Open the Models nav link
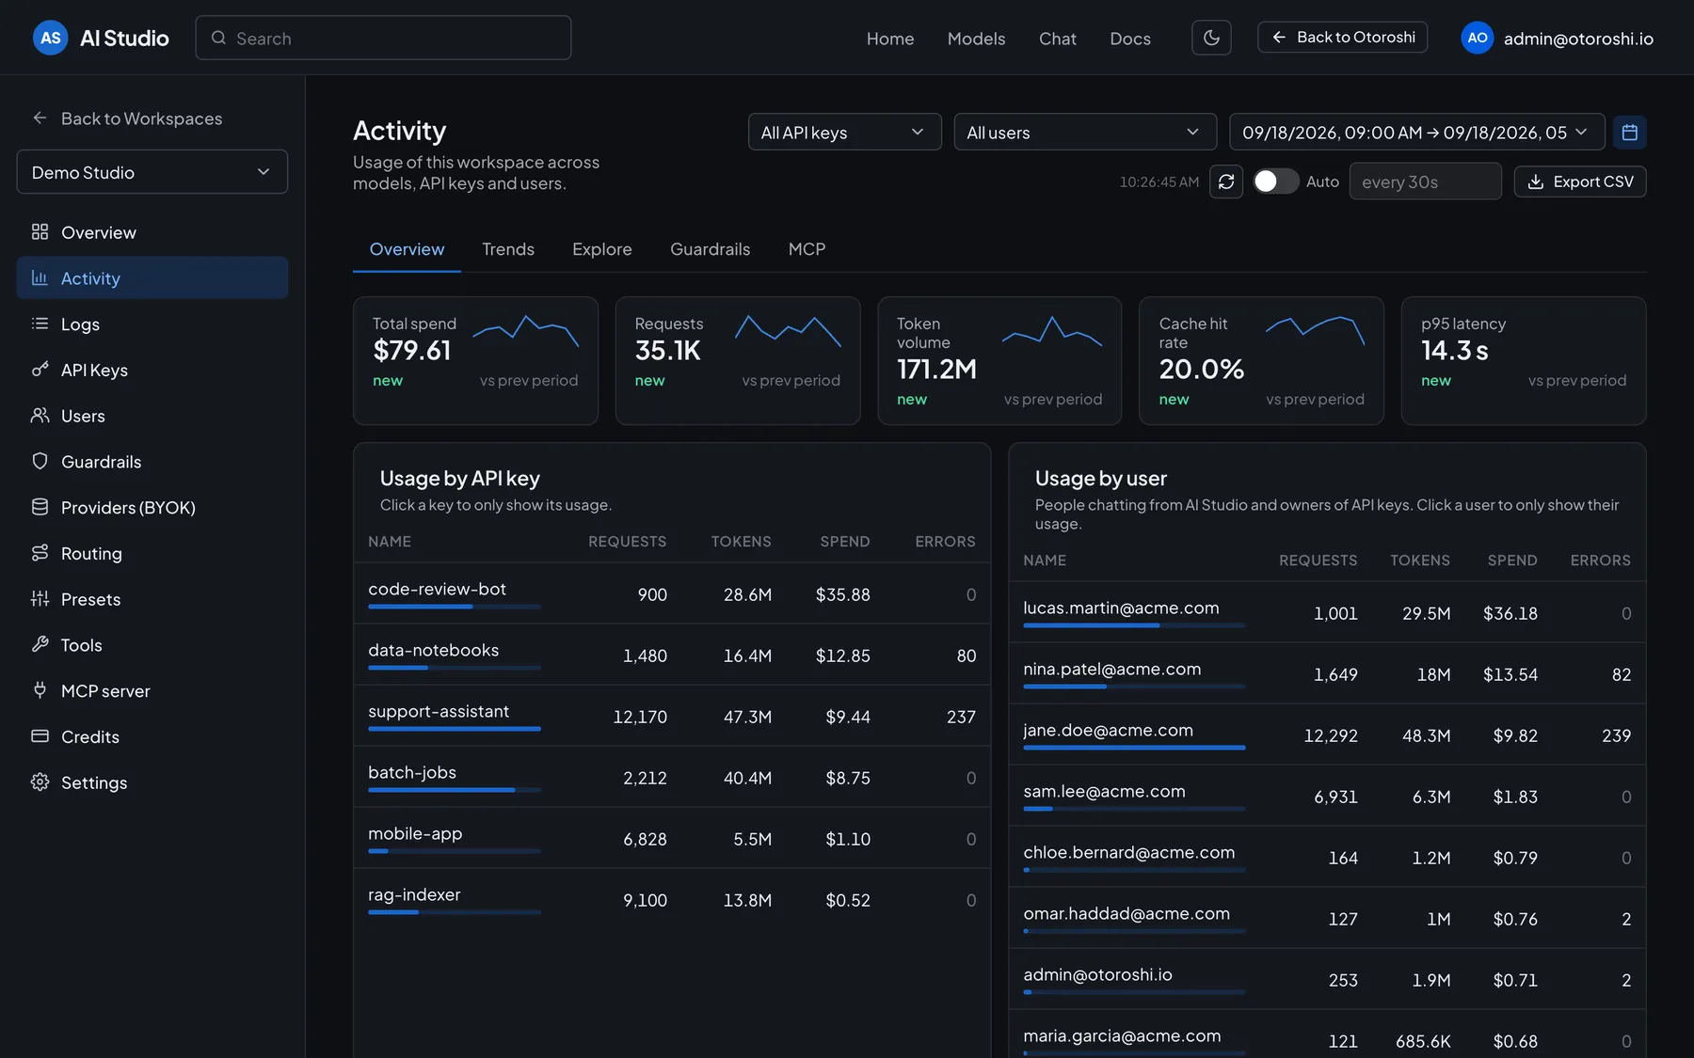Image resolution: width=1694 pixels, height=1058 pixels. [976, 39]
